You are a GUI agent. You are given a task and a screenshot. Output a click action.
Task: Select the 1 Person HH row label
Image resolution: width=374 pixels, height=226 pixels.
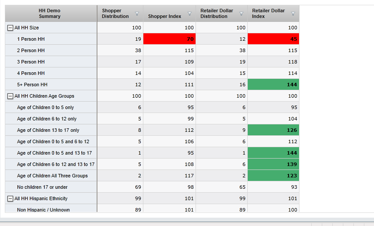coord(31,39)
